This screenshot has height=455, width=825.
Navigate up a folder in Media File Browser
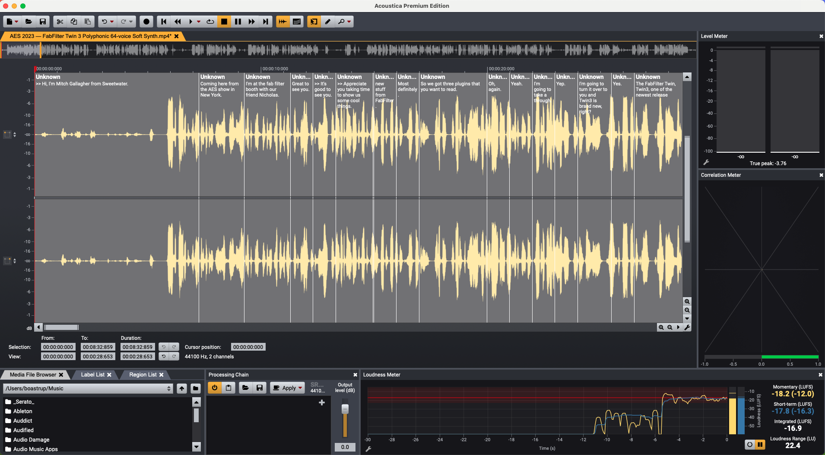[181, 388]
